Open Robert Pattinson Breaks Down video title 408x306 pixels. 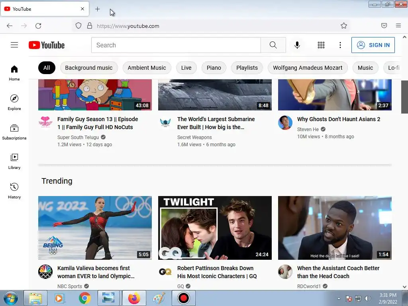coord(217,272)
